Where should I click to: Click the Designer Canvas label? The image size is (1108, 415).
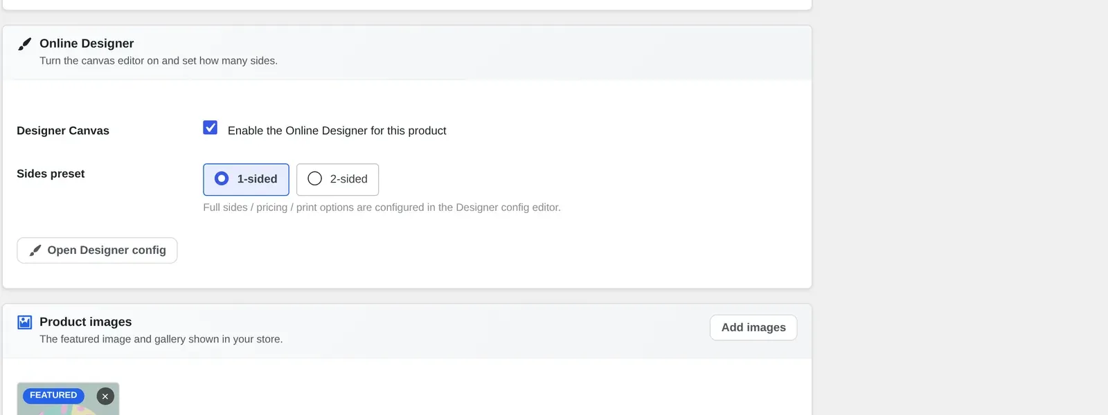tap(63, 131)
